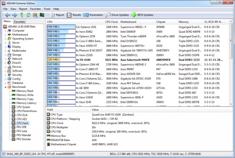Screen dimensions: 235x158
Task: Open the Results toolbar button
Action: tap(74, 15)
